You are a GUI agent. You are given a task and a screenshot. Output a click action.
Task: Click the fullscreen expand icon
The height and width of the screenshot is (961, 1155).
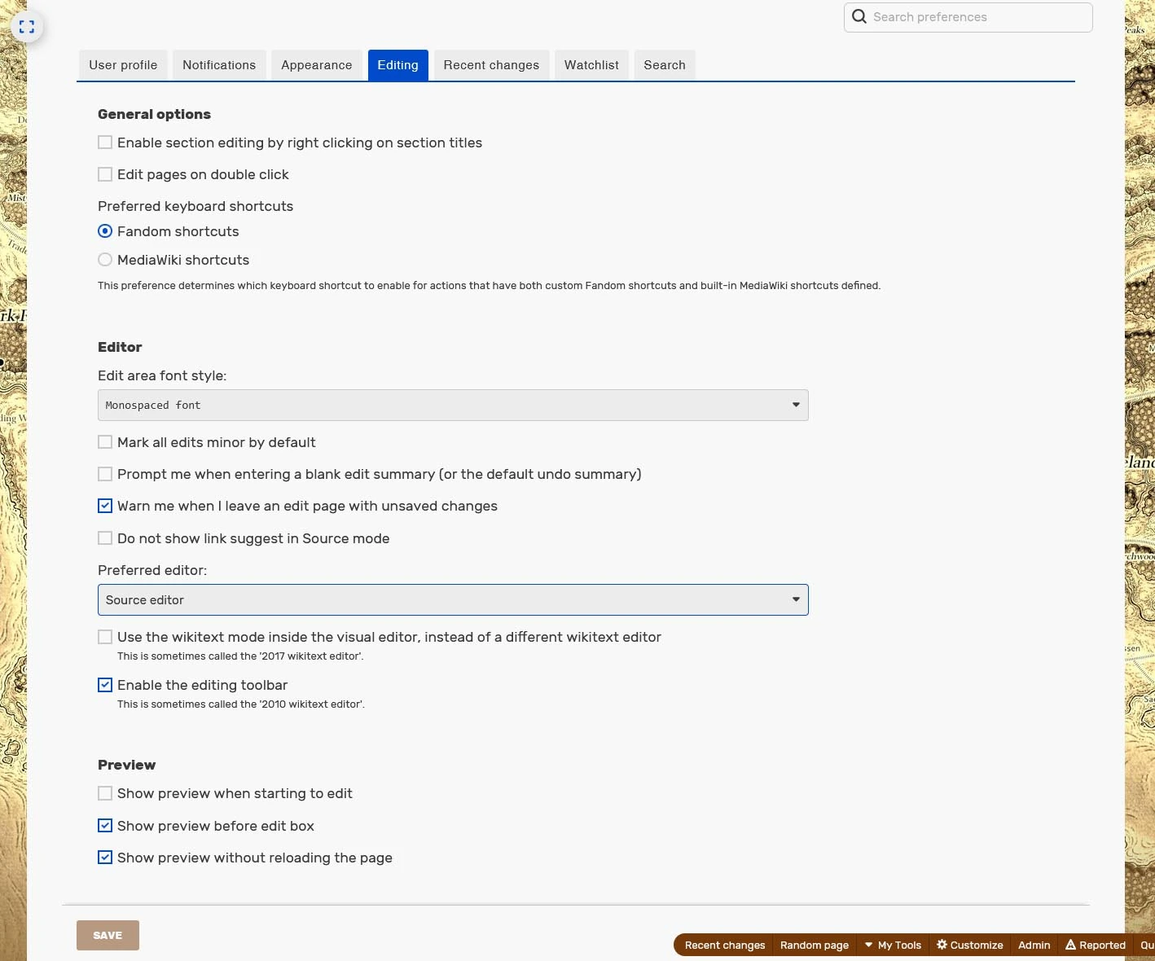click(27, 27)
